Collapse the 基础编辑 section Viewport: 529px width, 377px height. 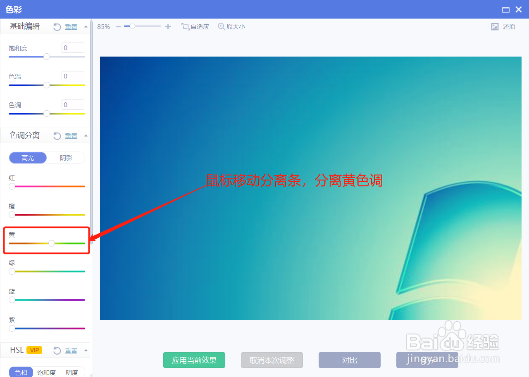pos(86,26)
